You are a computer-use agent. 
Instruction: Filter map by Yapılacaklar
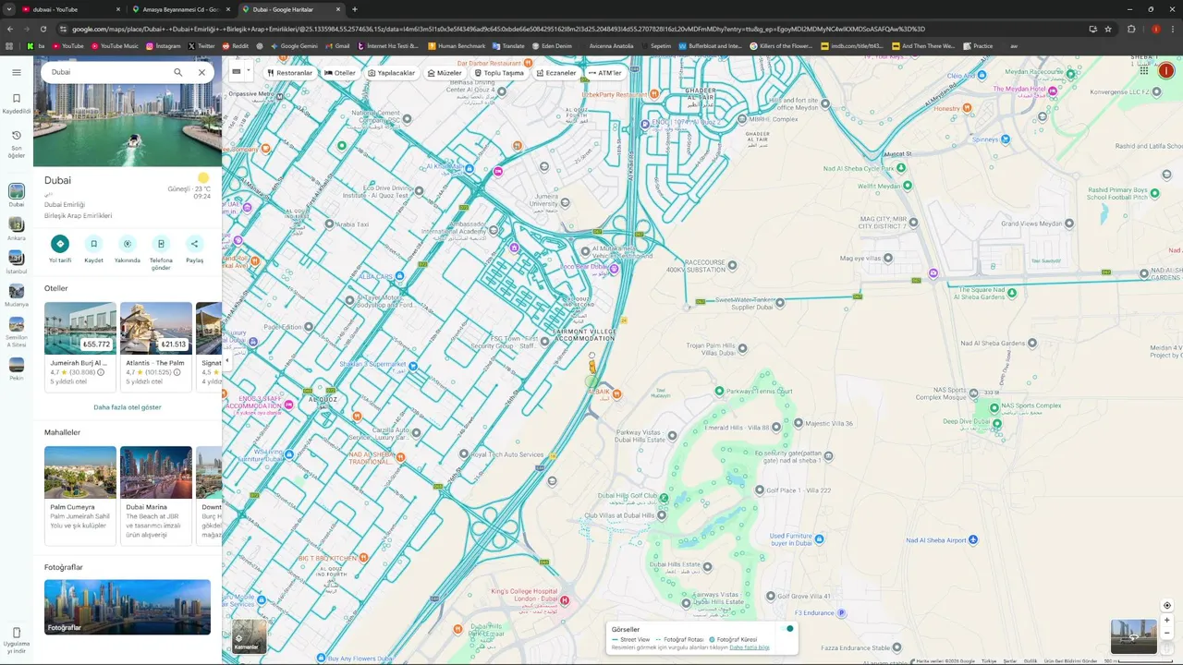(x=392, y=73)
